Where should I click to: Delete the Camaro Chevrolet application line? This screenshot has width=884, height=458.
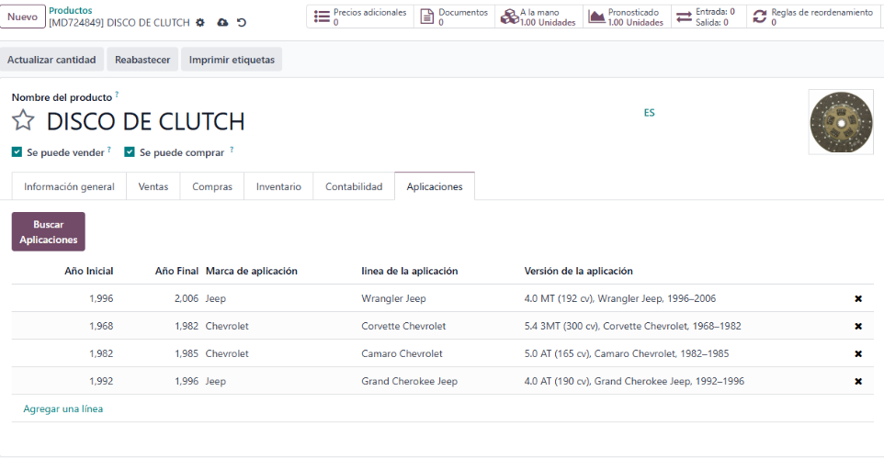pyautogui.click(x=857, y=354)
